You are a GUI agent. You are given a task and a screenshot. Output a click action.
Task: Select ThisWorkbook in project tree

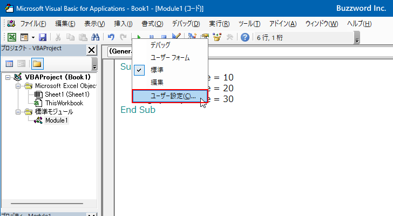point(64,103)
